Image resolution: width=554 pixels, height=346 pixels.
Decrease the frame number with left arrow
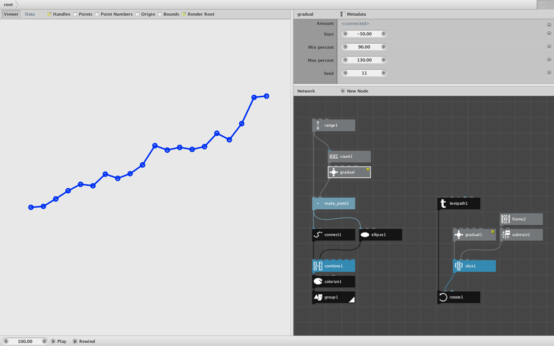point(6,342)
